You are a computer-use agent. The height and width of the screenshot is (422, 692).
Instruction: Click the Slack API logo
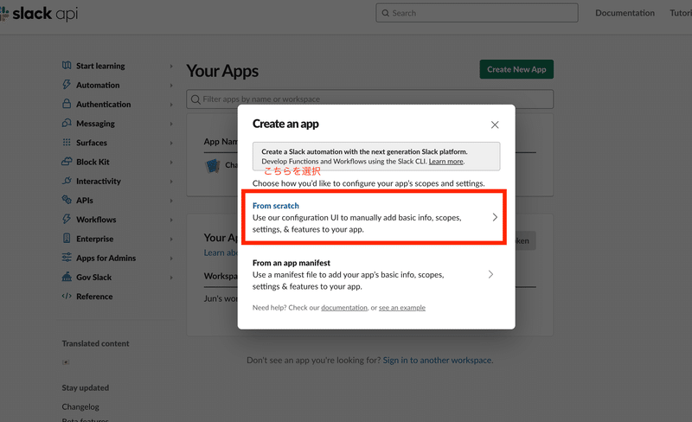[39, 14]
